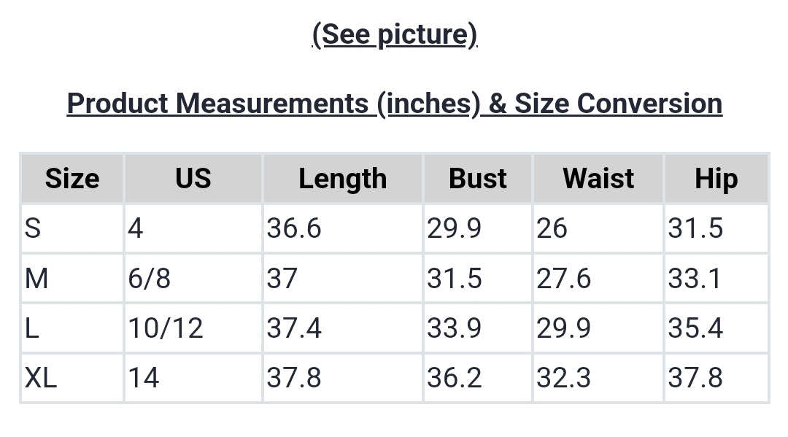
Task: Click the Bust column header
Action: 478,179
